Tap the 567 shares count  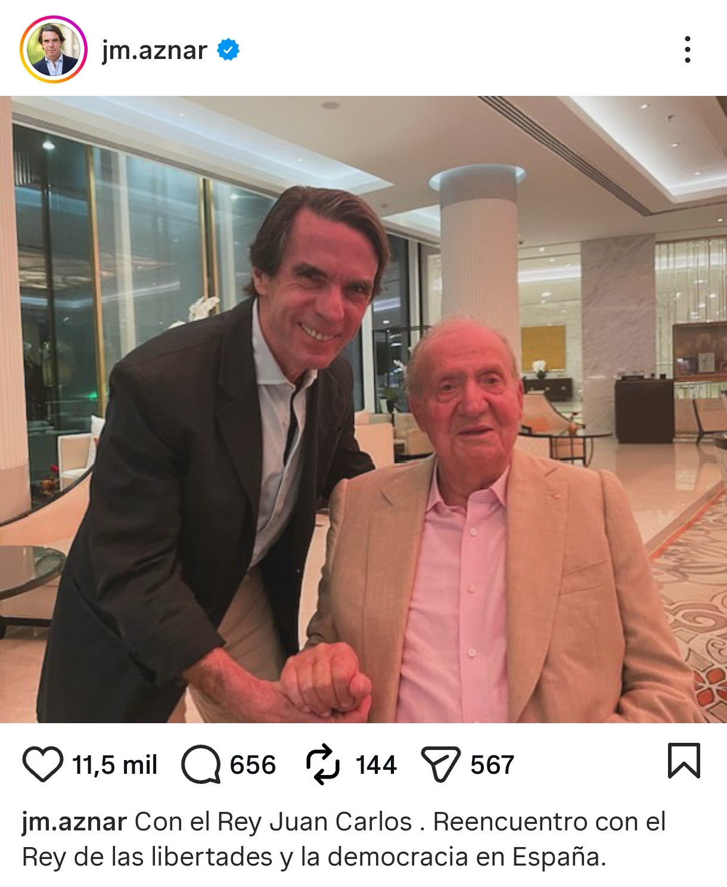[x=492, y=765]
